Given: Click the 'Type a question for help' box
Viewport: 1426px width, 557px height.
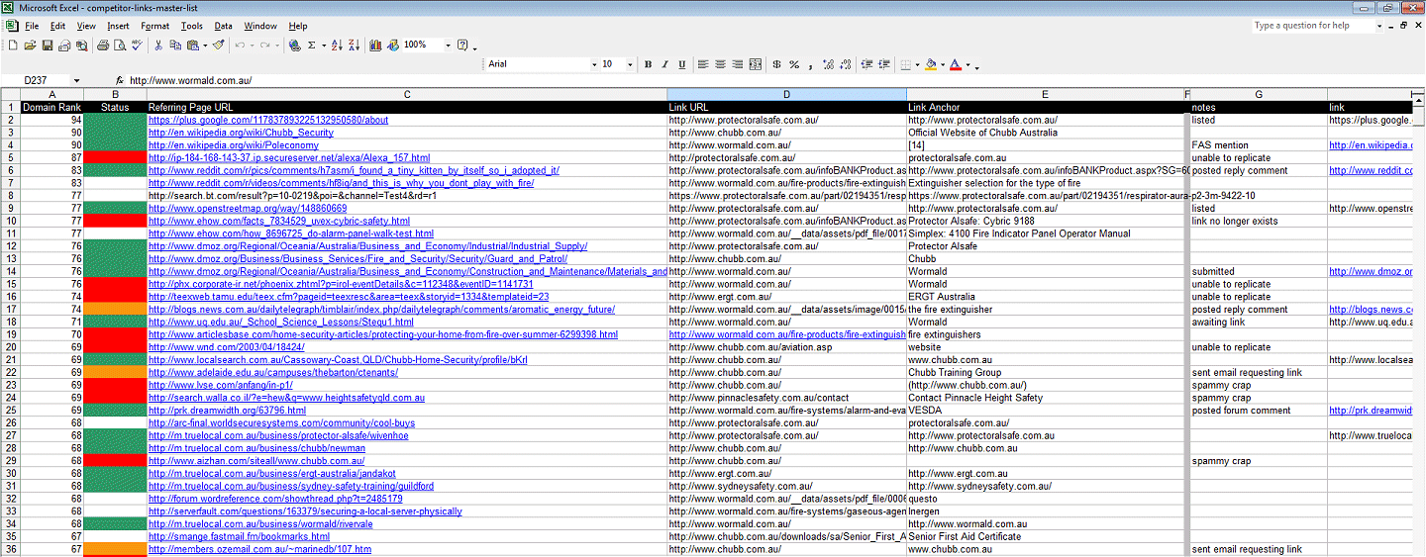Looking at the screenshot, I should click(x=1316, y=26).
